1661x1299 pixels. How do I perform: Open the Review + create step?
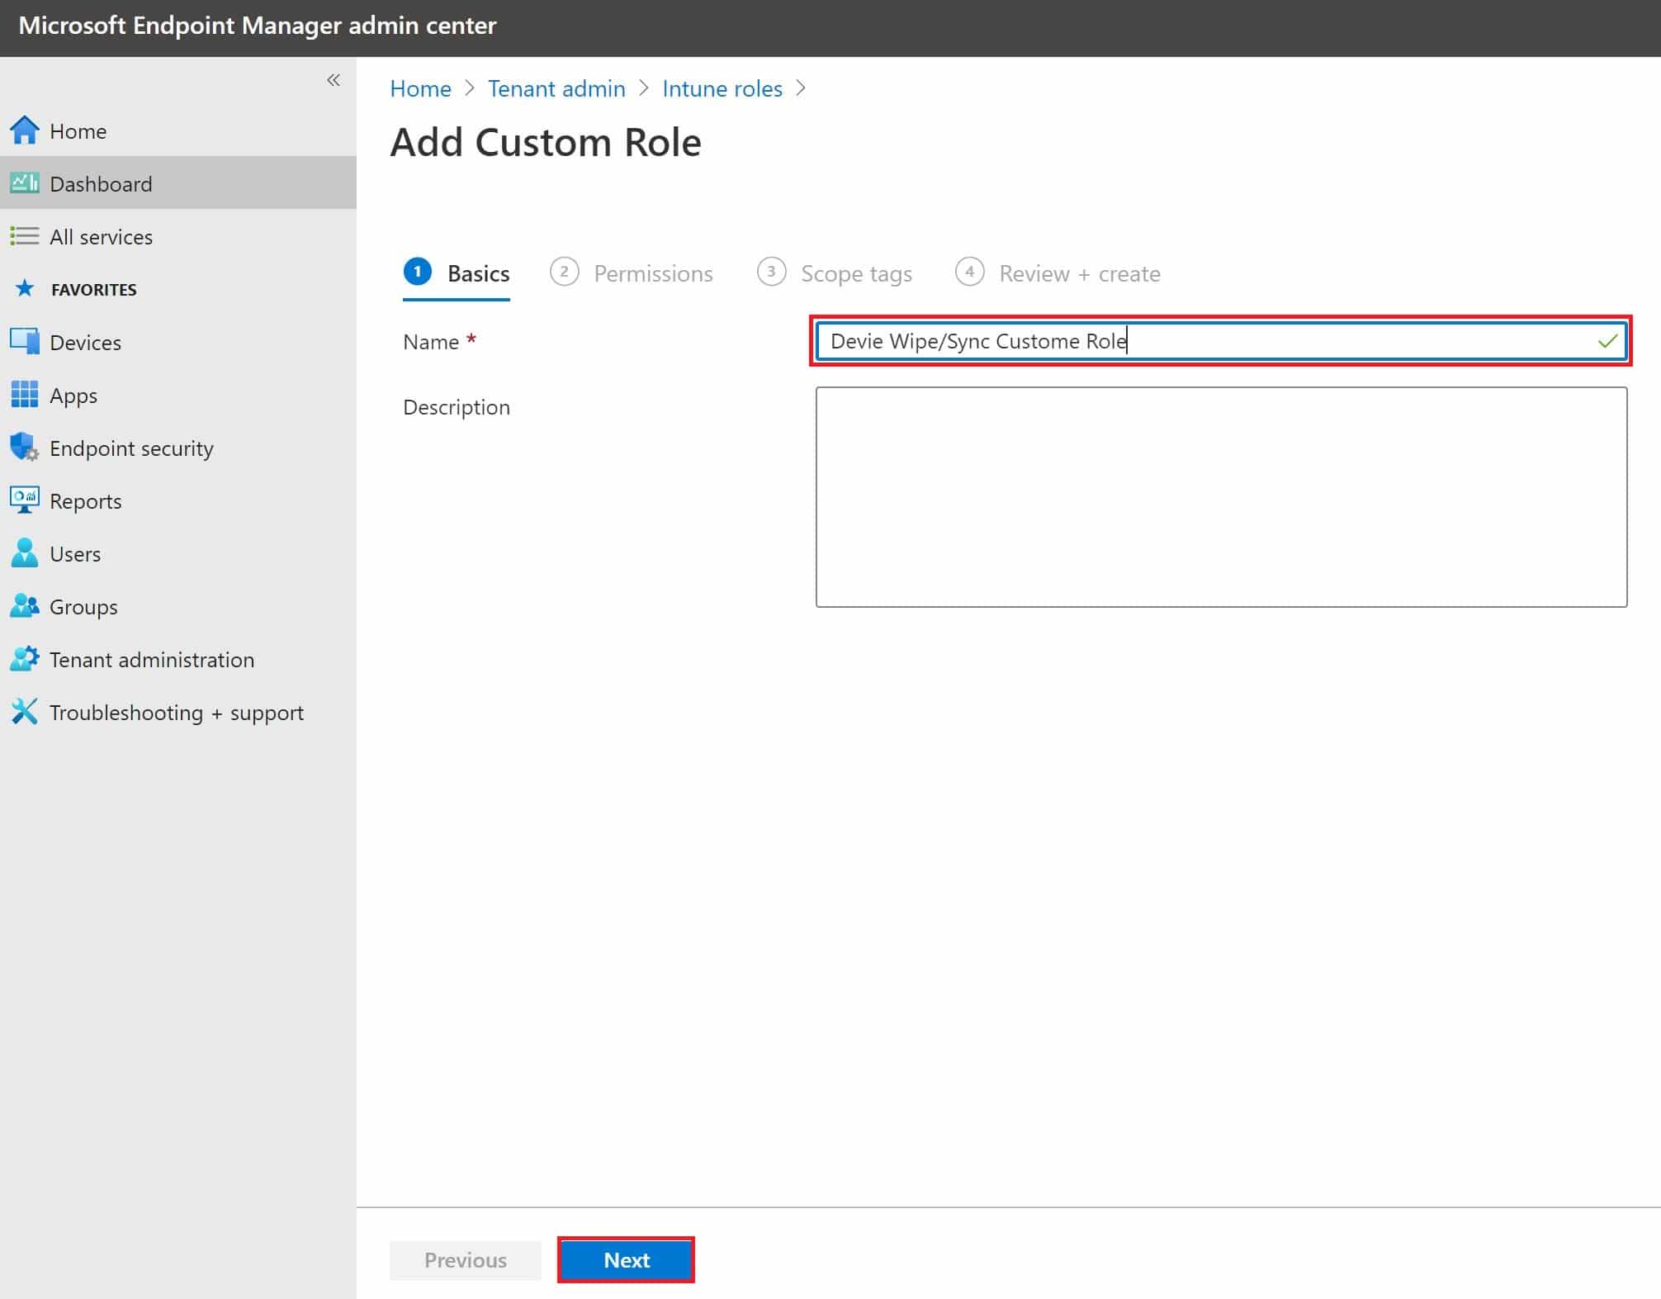pos(1079,273)
